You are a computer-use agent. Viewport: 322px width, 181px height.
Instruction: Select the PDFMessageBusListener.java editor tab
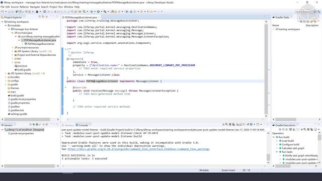(x=81, y=18)
